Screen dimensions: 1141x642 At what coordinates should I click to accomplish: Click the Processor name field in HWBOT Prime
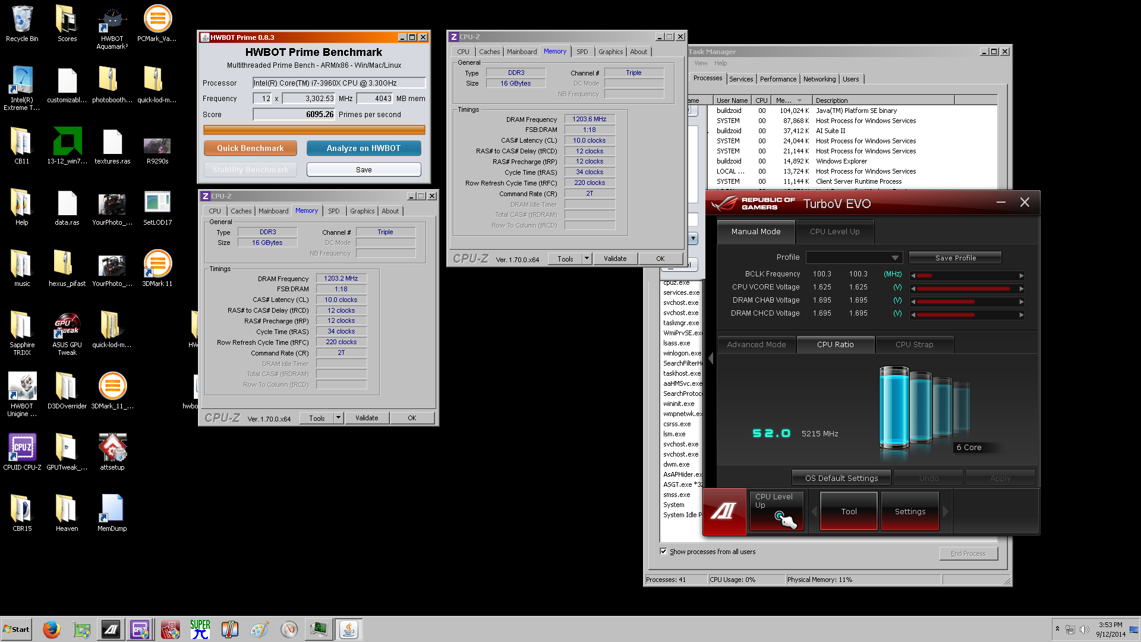(339, 83)
